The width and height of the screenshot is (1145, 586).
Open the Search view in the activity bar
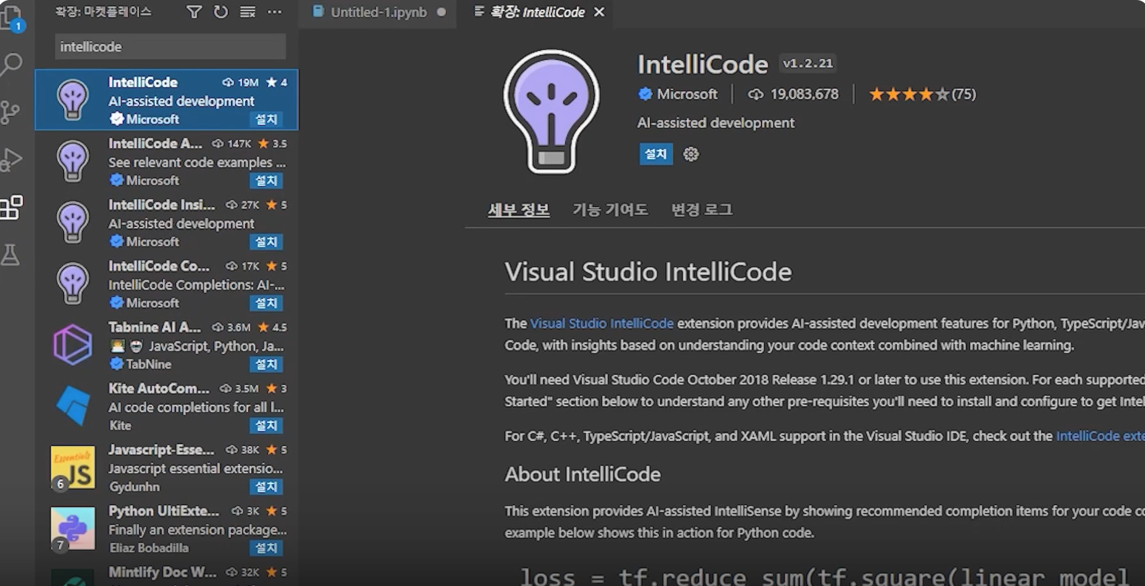tap(11, 64)
